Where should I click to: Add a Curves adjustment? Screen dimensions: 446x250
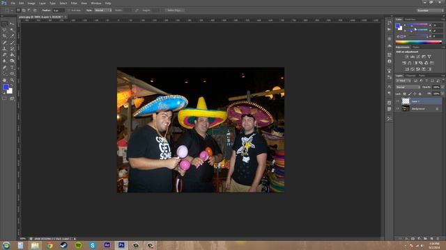(418, 57)
